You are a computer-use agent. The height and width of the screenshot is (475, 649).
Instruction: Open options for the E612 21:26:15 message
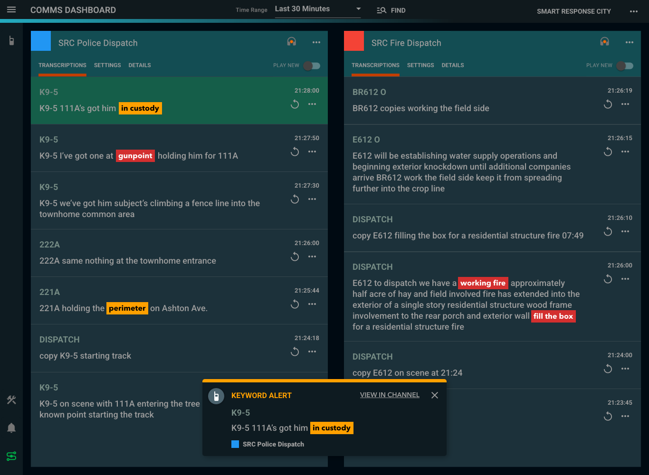[625, 152]
